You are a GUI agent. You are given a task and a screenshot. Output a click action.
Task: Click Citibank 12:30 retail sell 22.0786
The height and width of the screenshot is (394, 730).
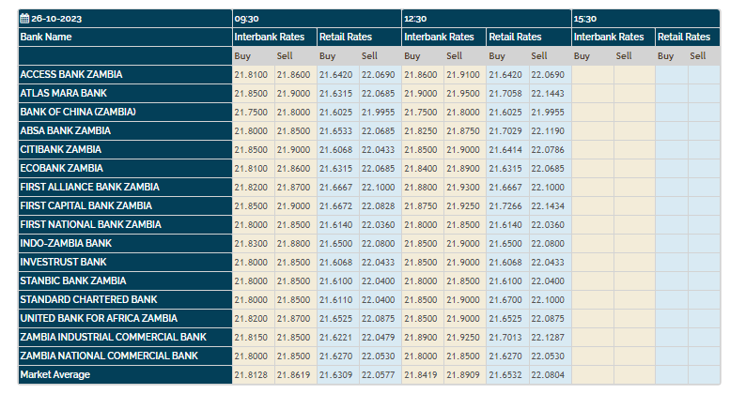[x=548, y=150]
